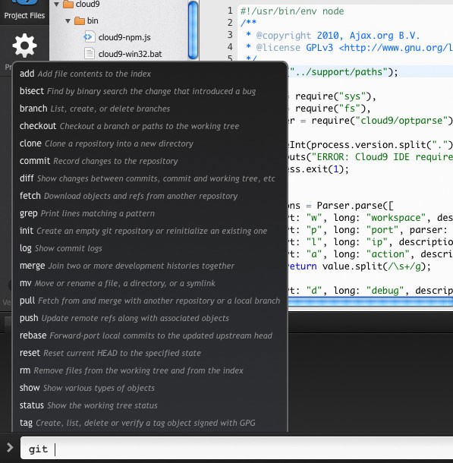Open the settings gear panel
Viewport: 453px width, 463px height.
[24, 46]
